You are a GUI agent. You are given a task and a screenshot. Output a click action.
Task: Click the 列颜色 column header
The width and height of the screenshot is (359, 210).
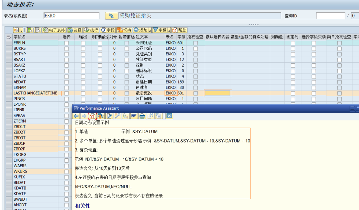tap(277, 37)
